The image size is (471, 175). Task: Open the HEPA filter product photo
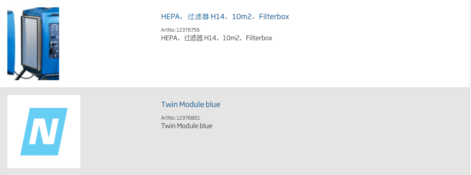click(33, 44)
